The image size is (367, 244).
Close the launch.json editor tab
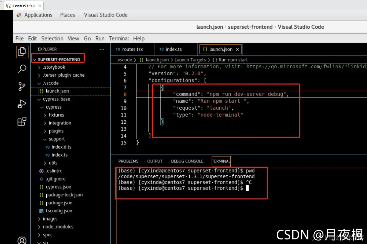click(238, 49)
